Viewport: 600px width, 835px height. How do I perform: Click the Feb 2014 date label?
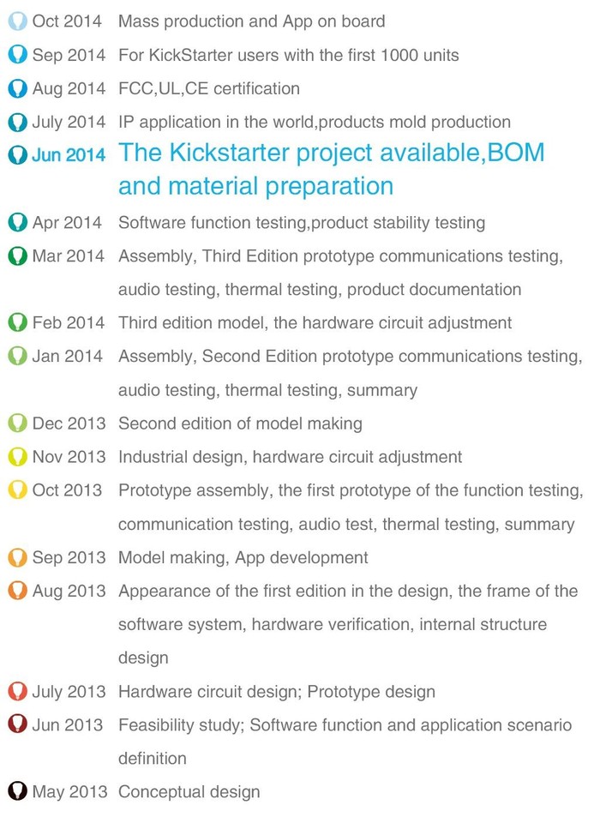[x=69, y=322]
